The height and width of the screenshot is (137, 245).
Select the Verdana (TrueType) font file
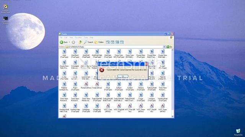(152, 97)
